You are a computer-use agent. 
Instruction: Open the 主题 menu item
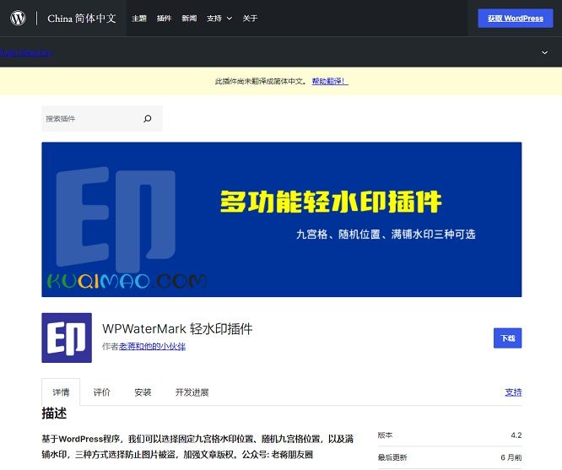(139, 19)
